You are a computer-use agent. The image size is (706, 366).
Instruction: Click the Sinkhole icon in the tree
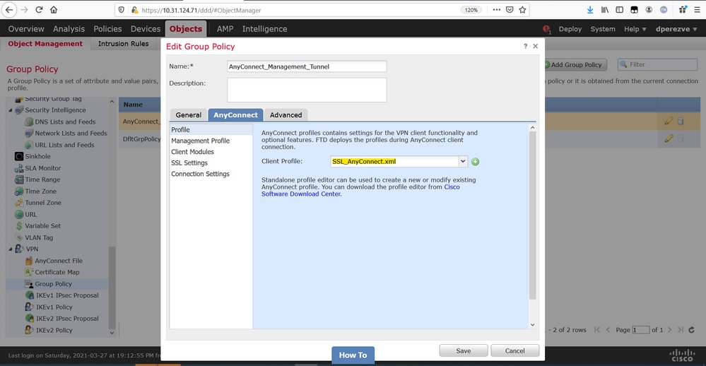19,156
